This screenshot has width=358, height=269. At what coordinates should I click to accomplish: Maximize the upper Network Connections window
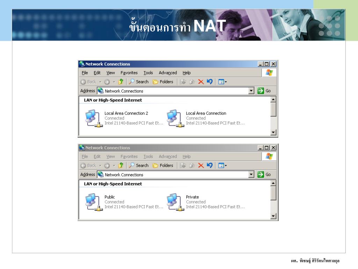[266, 64]
